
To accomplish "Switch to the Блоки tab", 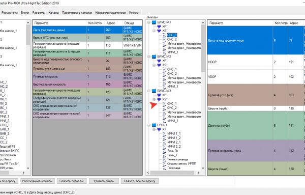I will (x=25, y=12).
